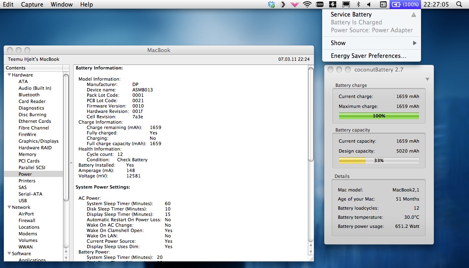Click the Dropbox icon in menu bar
The width and height of the screenshot is (469, 268).
(271, 5)
